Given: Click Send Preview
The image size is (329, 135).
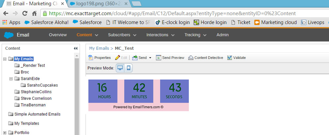Looking at the screenshot, I should click(x=170, y=58).
